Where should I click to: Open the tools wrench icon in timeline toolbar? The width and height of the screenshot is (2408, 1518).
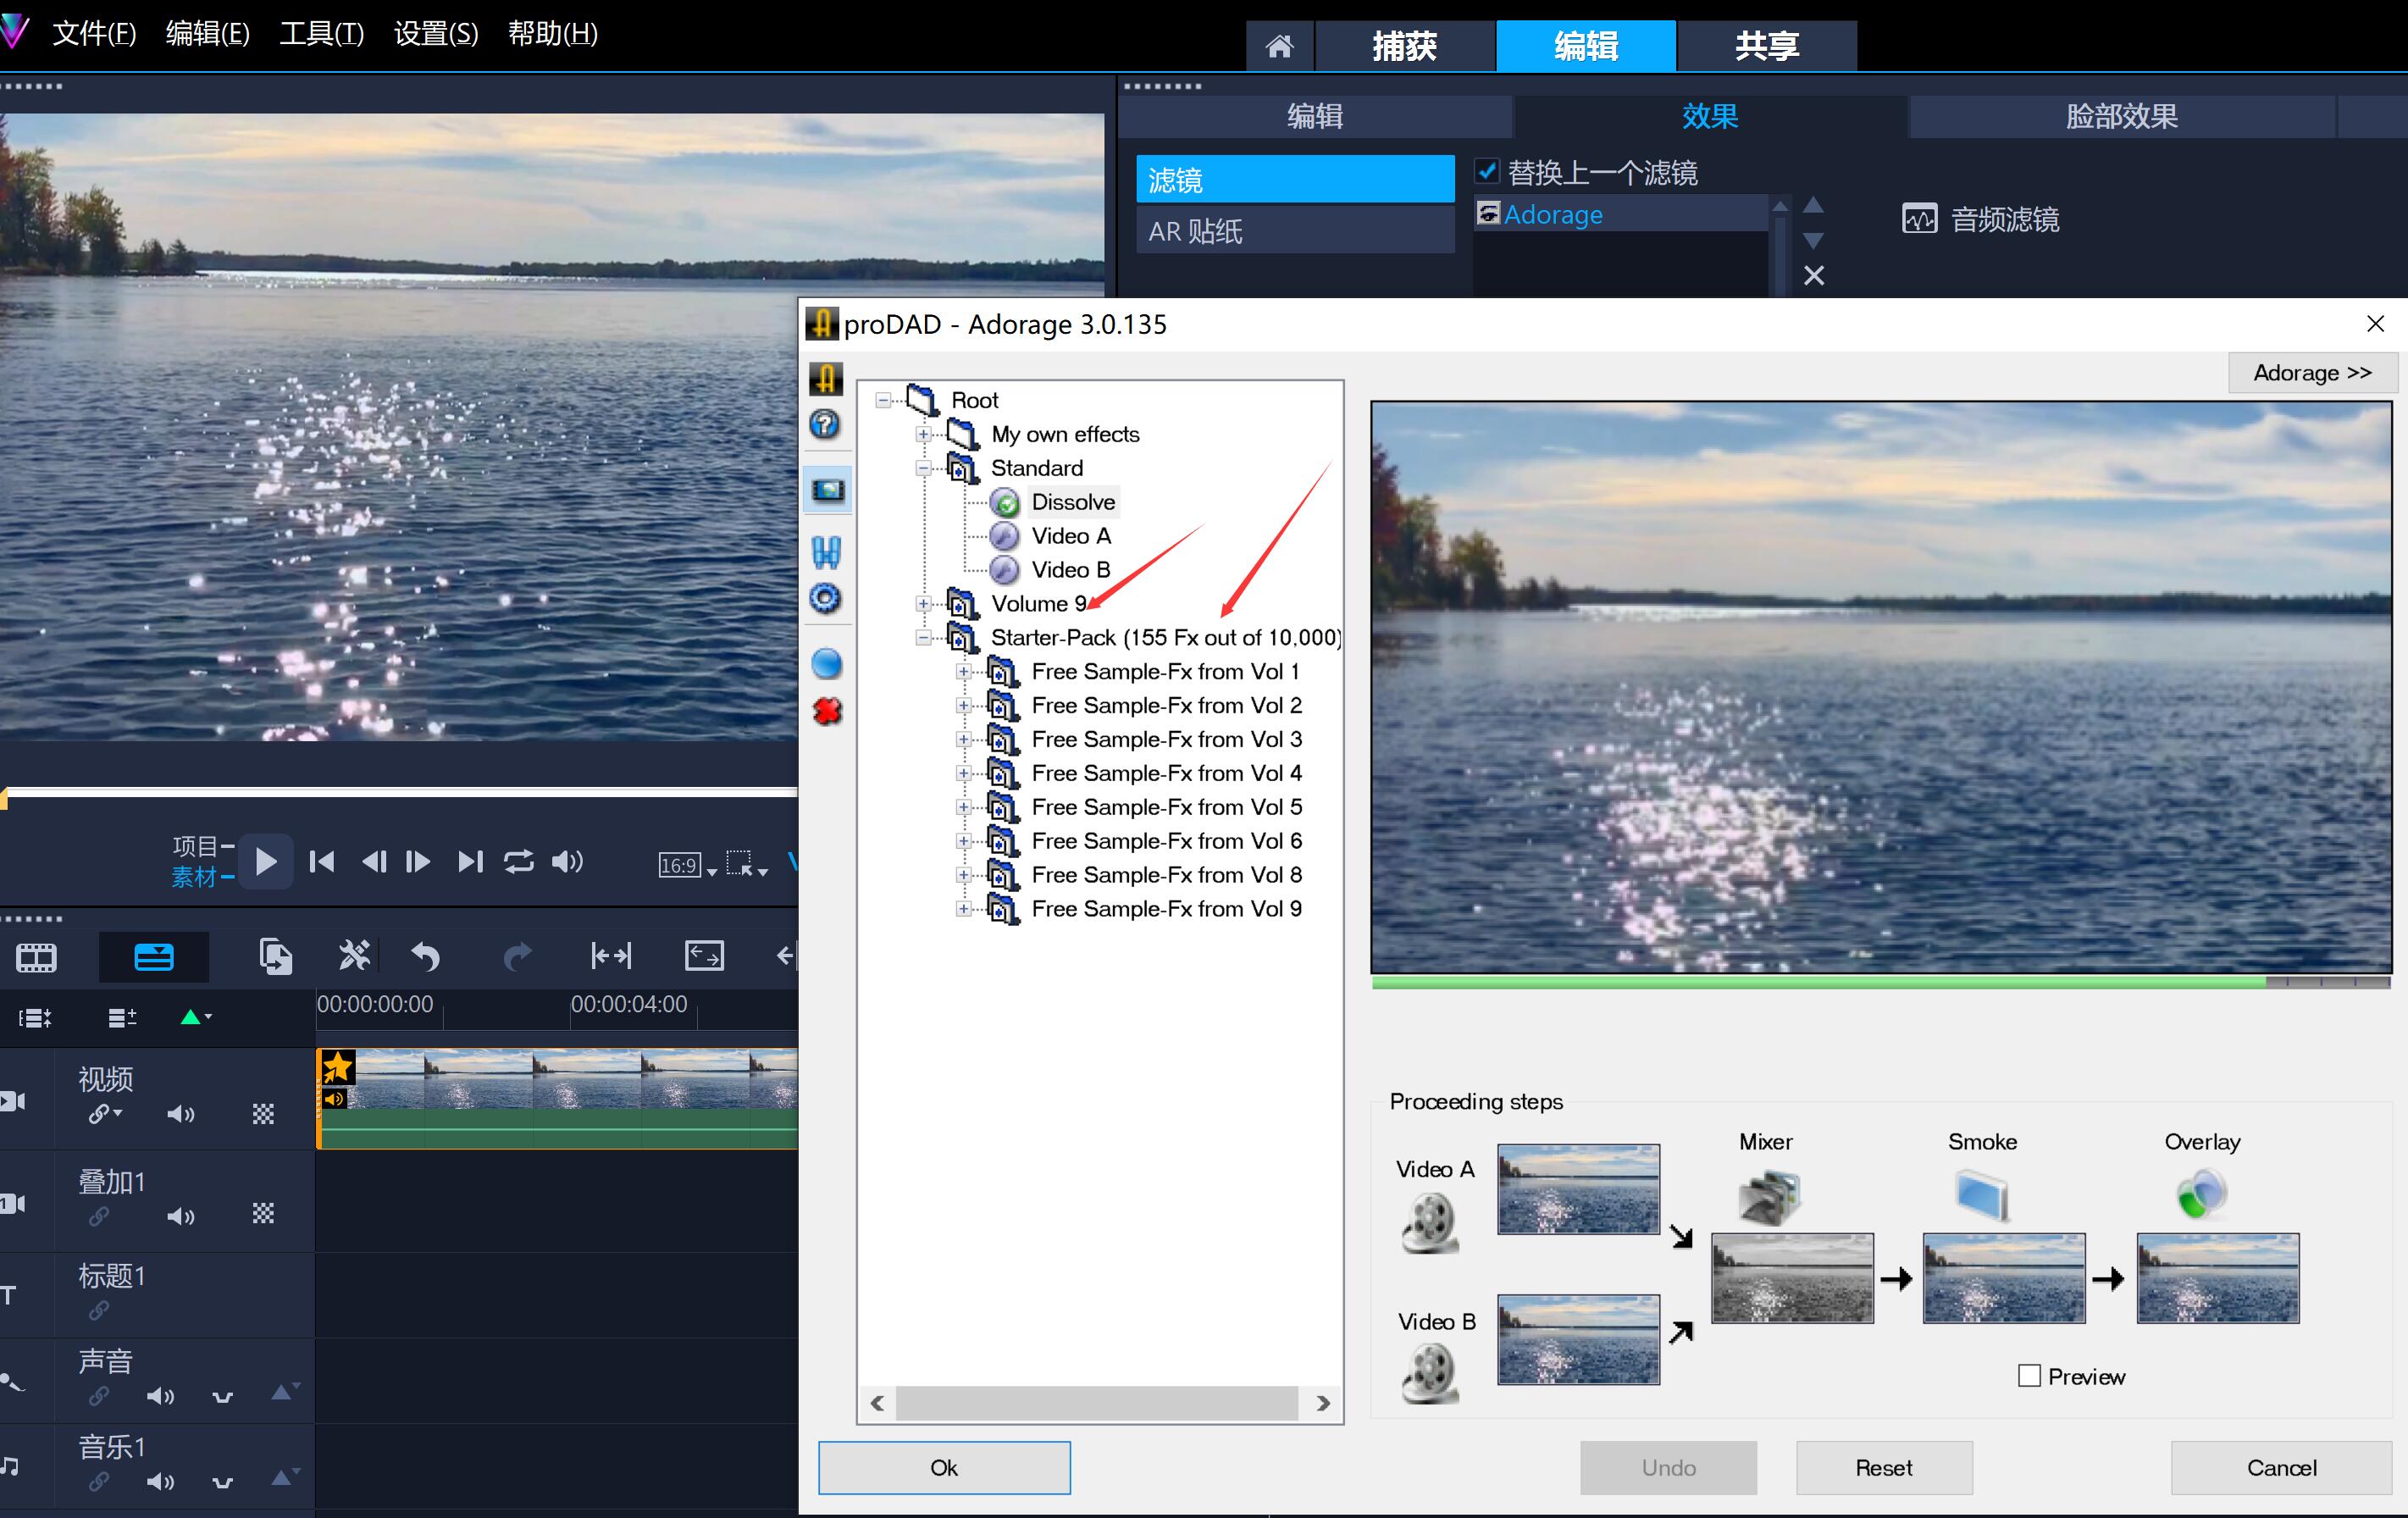click(x=354, y=956)
